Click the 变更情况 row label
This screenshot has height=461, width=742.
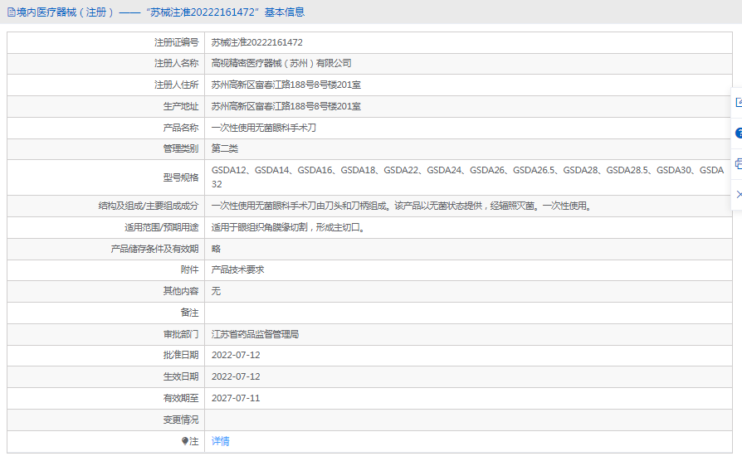tap(181, 420)
